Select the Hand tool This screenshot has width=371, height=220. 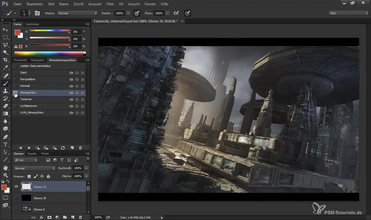(6, 168)
